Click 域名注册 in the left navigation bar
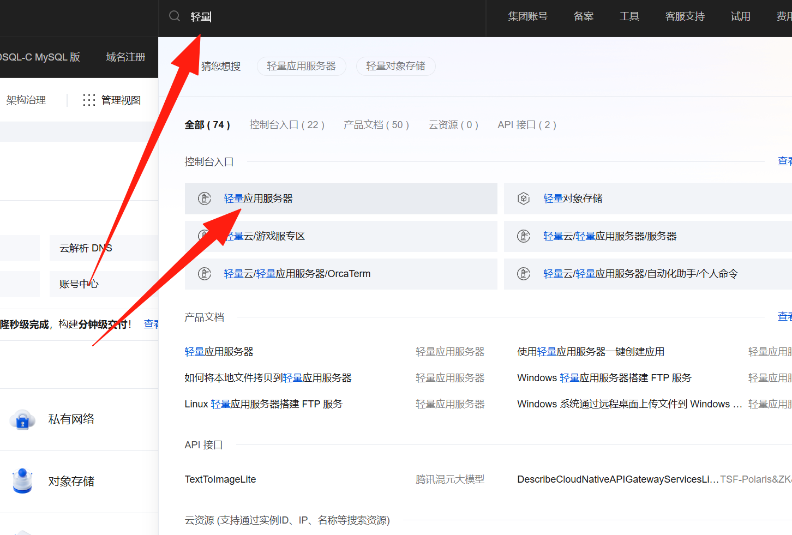 click(x=125, y=57)
